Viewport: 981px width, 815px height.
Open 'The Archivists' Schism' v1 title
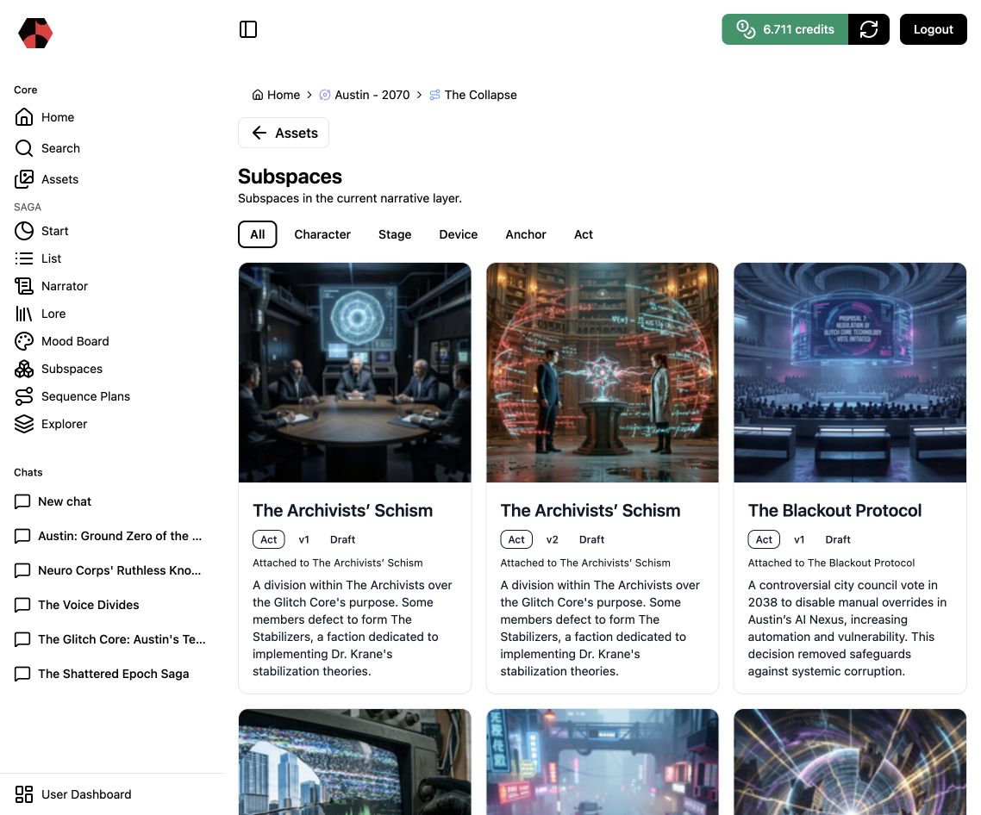[x=342, y=510]
